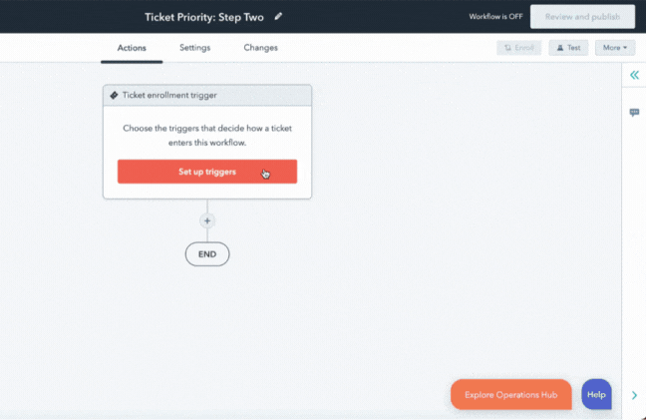Switch to the Actions tab
This screenshot has width=646, height=420.
click(x=132, y=48)
